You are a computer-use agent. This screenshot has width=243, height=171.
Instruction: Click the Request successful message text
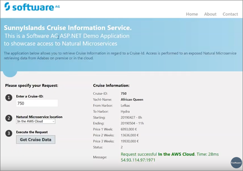pos(170,154)
